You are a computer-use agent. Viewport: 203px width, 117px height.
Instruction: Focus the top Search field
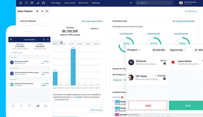click(x=154, y=3)
